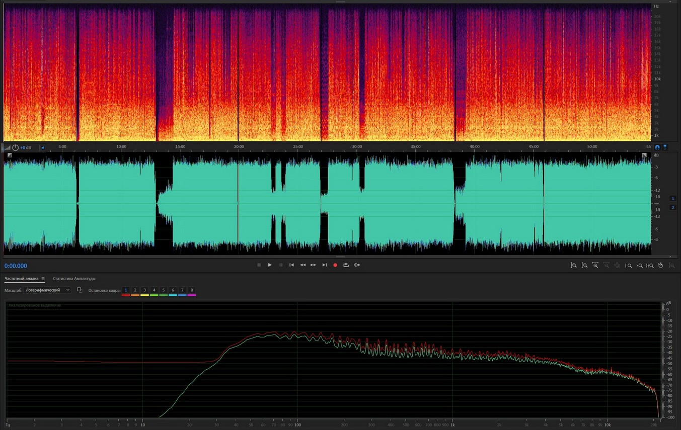
Task: Click the 25:00 mark on the timeline ruler
Action: point(298,147)
